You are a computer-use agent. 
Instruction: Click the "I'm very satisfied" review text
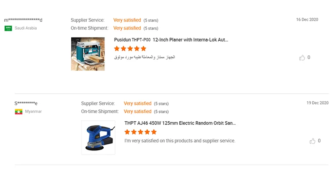pos(180,141)
